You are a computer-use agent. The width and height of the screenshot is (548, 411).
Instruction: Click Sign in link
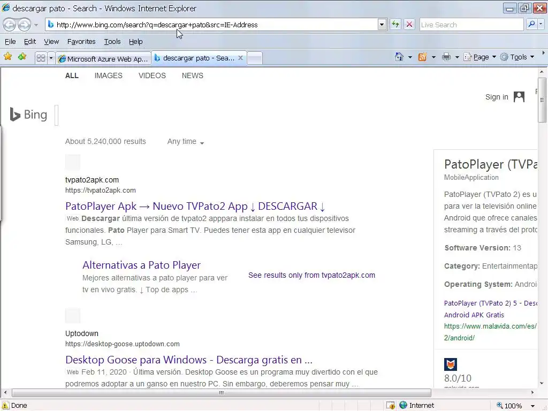[497, 97]
